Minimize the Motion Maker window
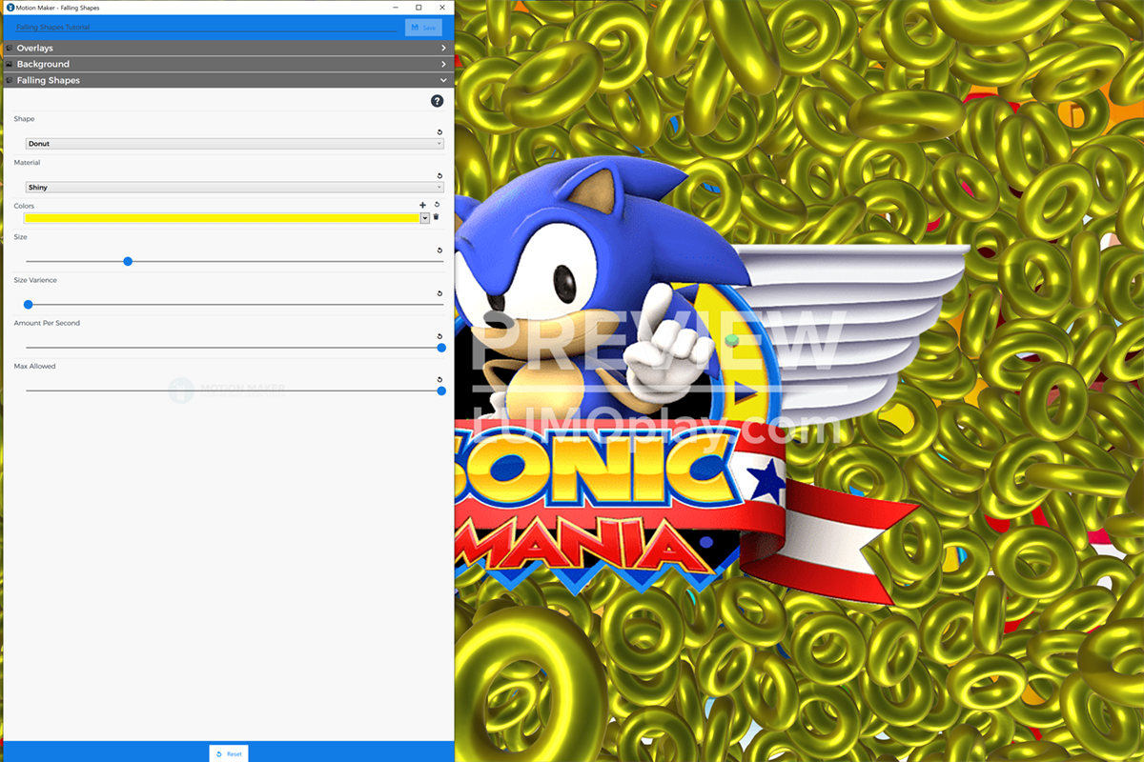 397,8
